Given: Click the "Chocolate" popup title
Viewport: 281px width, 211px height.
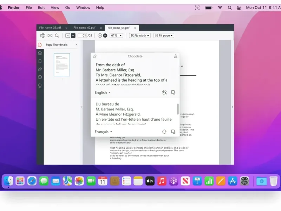Looking at the screenshot, I should 135,56.
